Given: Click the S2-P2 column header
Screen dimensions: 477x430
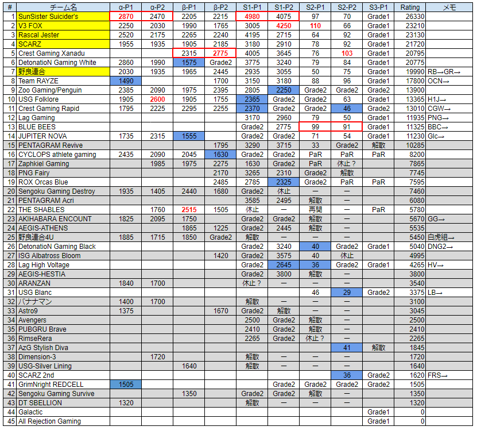Looking at the screenshot, I should [x=347, y=7].
